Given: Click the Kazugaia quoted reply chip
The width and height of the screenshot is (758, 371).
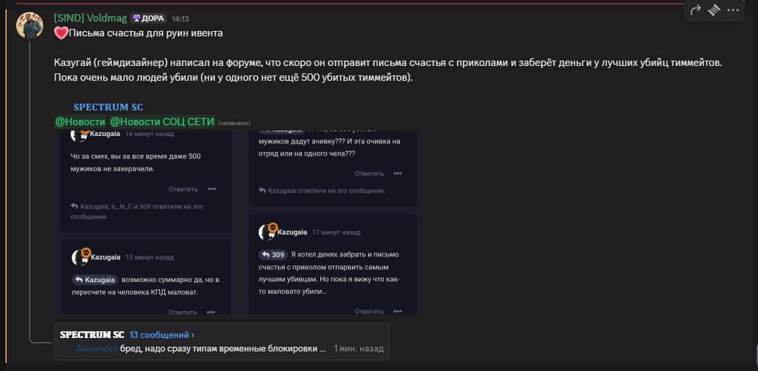Looking at the screenshot, I should click(x=95, y=279).
